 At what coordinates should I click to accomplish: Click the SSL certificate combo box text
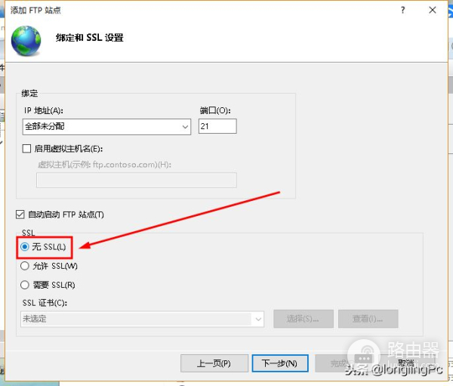pos(137,320)
